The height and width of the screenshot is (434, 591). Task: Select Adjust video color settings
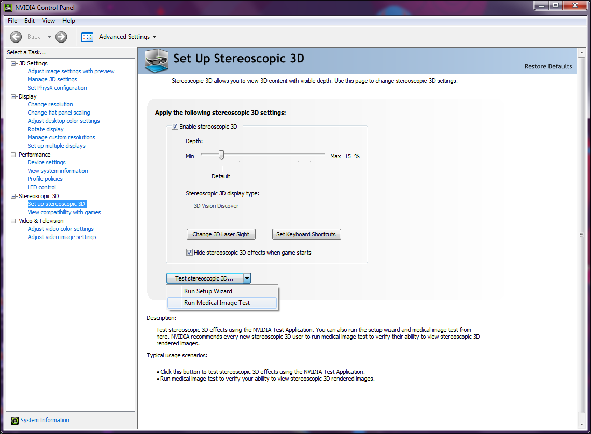60,229
